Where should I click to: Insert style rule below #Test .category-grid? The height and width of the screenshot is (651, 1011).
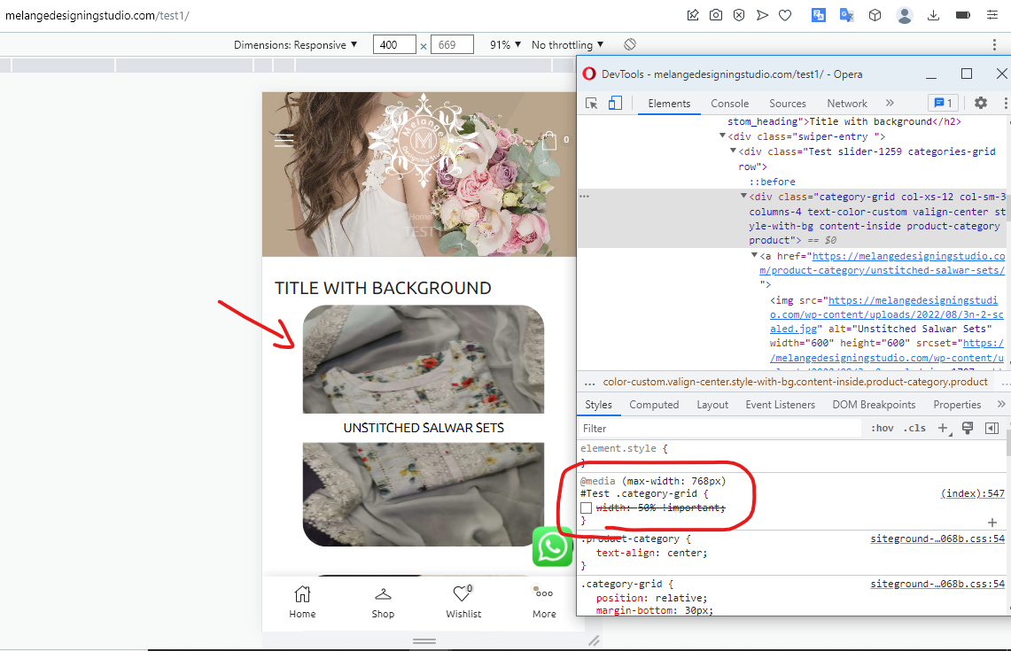(x=992, y=522)
